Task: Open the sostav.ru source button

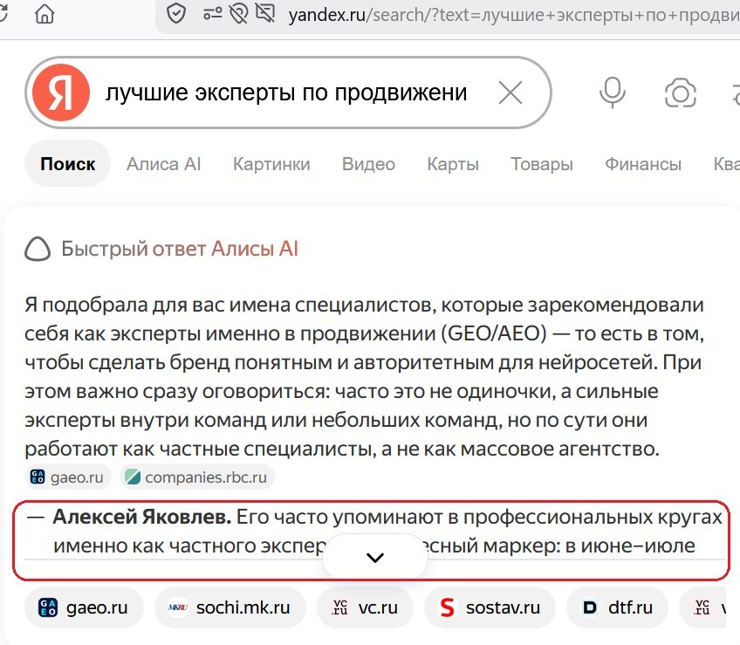Action: [490, 607]
